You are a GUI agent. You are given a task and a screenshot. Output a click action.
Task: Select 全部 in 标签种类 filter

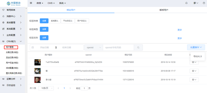pyautogui.click(x=44, y=21)
